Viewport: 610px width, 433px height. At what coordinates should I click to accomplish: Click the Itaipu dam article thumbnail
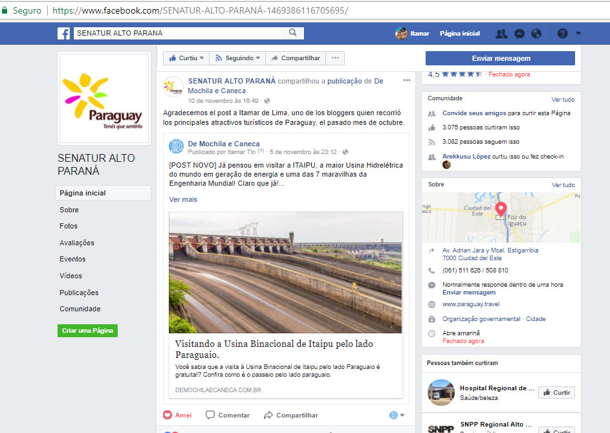[x=285, y=272]
